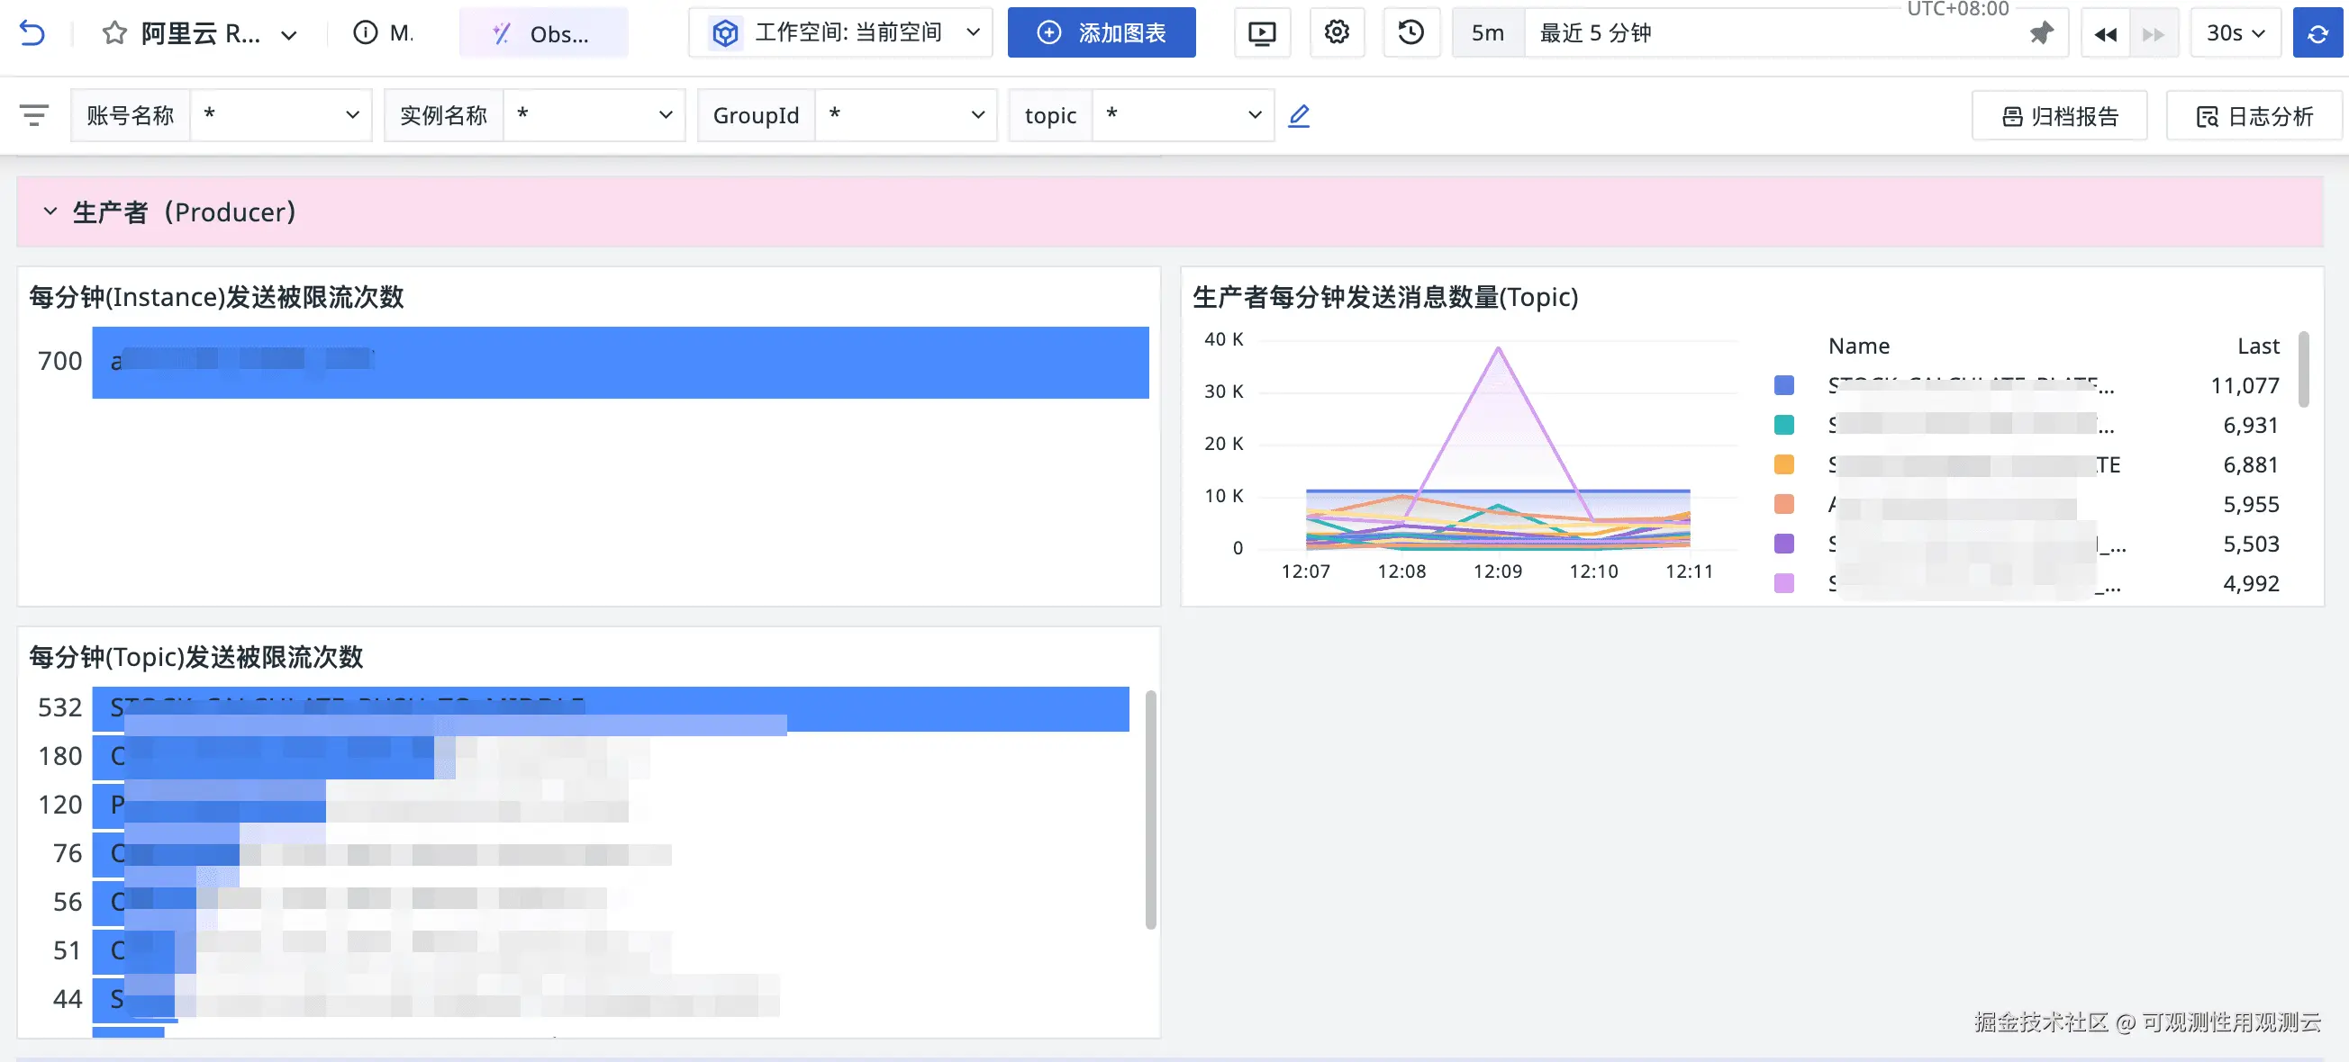The image size is (2349, 1062).
Task: Click the back arrow icon
Action: coord(32,33)
